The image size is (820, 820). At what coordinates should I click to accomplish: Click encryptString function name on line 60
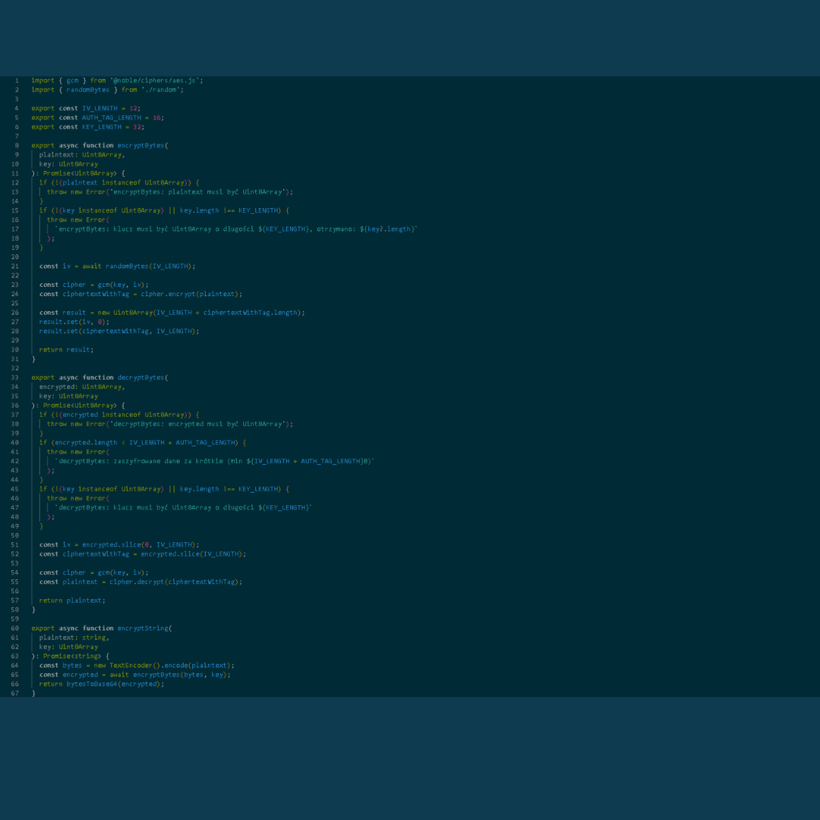click(143, 628)
